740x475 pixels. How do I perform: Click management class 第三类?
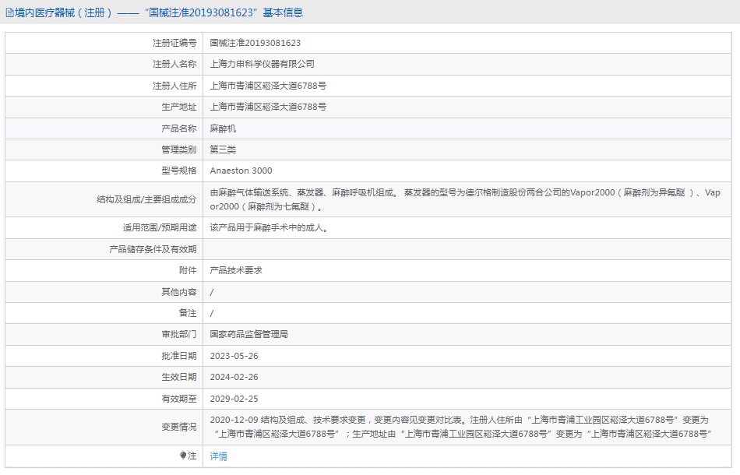click(x=223, y=150)
